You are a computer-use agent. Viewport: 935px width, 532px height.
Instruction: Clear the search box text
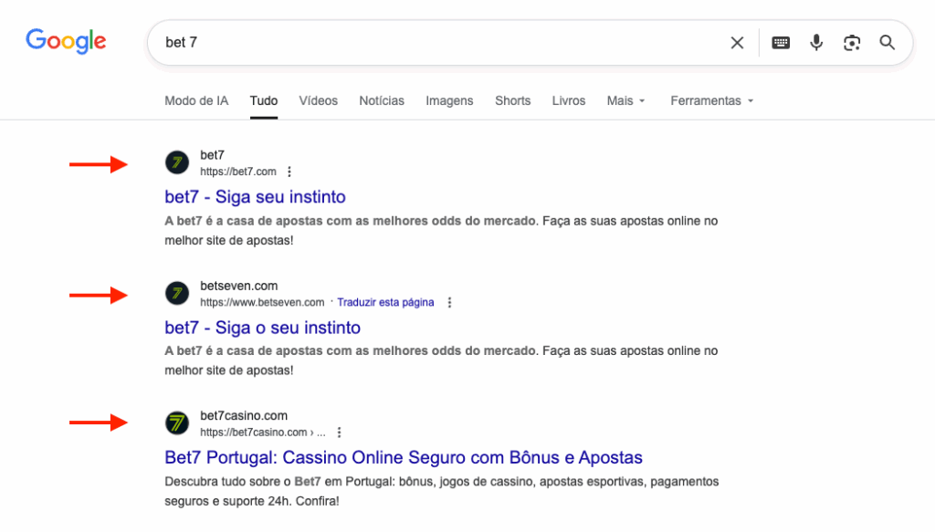[x=737, y=43]
